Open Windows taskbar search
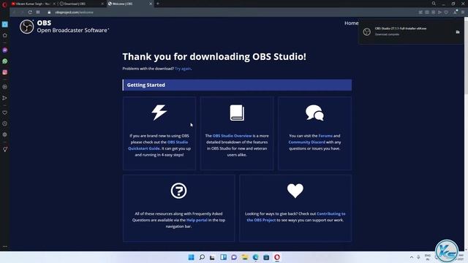Viewport: 468px width, 263px height. click(202, 257)
